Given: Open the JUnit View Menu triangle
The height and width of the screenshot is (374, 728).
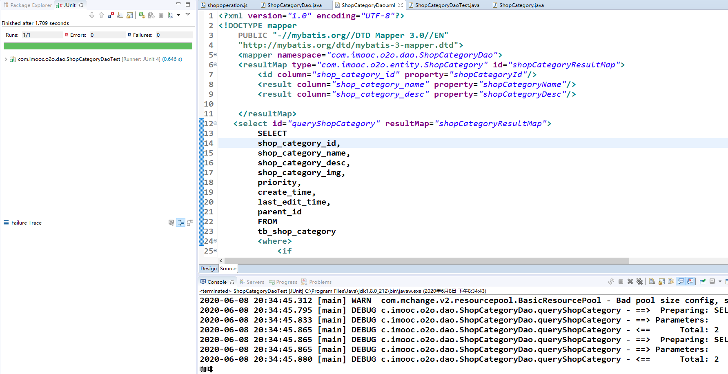Looking at the screenshot, I should 188,15.
